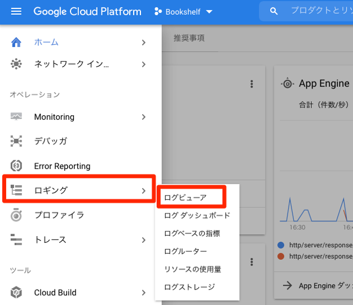Open the upper card's three-dot menu
353x305 pixels.
click(251, 84)
